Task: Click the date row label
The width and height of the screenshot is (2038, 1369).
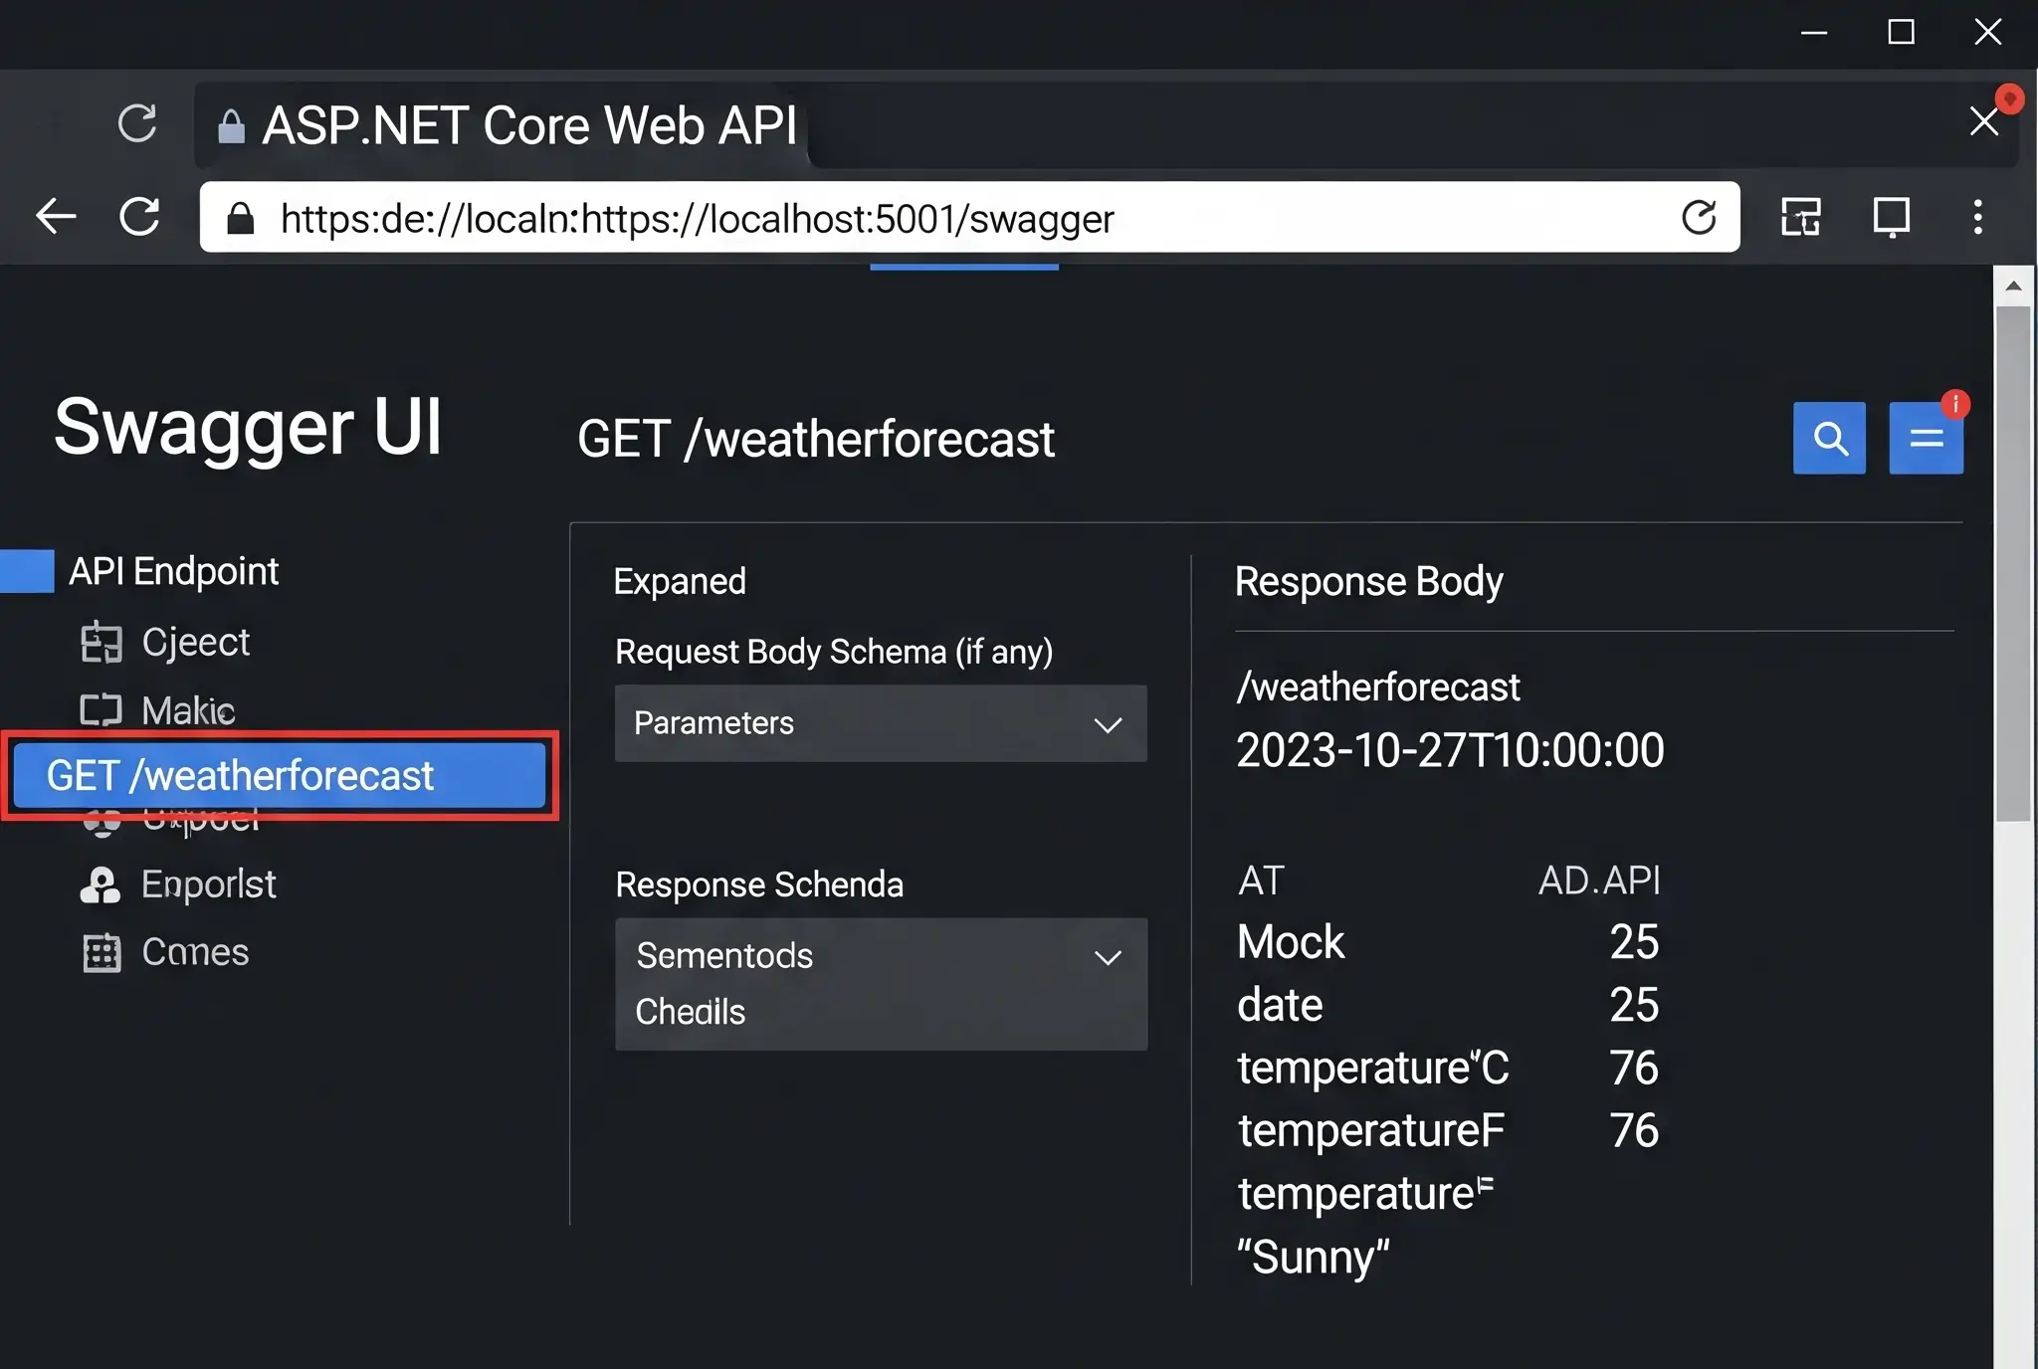Action: tap(1280, 1005)
